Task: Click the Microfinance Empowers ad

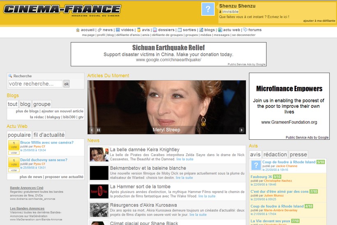Action: click(x=289, y=106)
